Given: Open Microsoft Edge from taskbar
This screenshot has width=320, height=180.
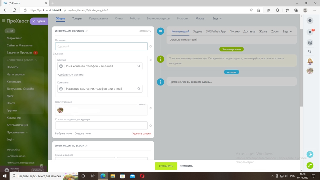Looking at the screenshot, I should point(103,176).
